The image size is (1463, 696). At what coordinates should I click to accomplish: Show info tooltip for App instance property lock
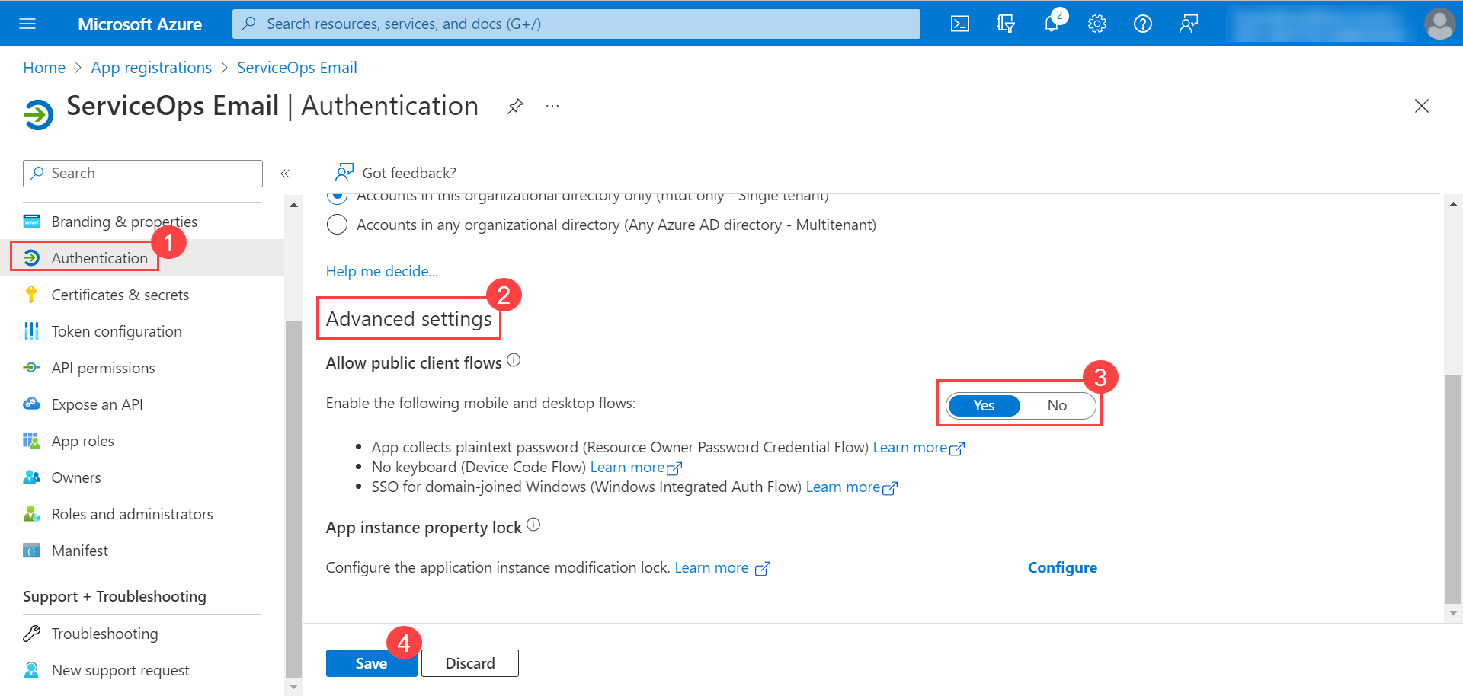point(533,525)
